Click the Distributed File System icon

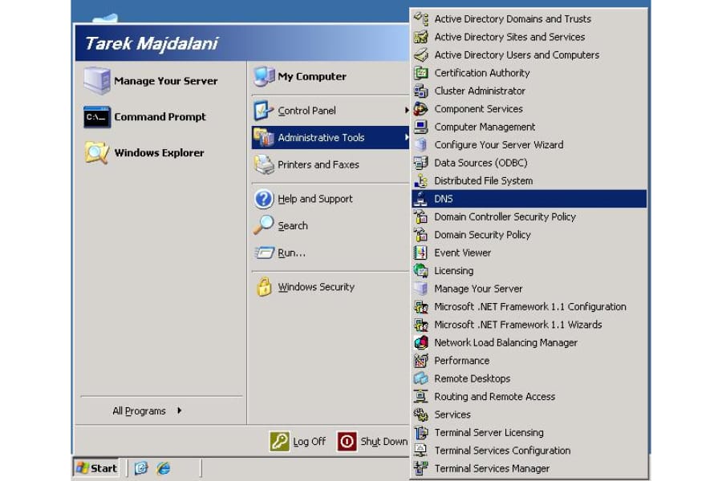point(420,180)
